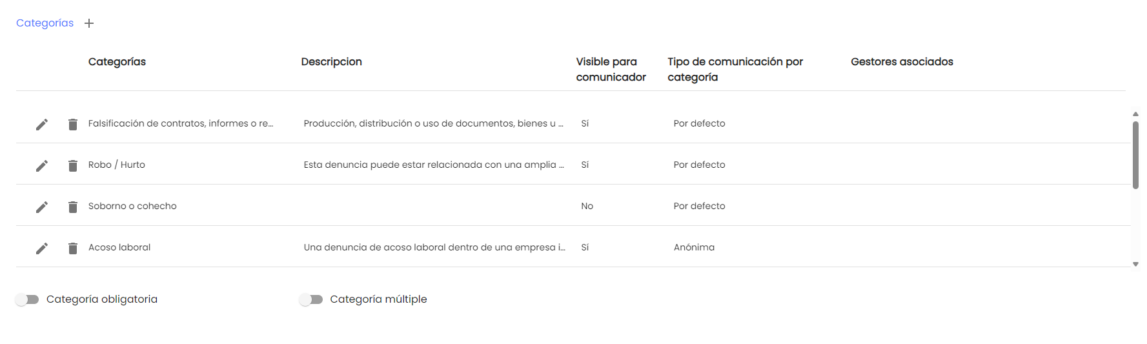
Task: Delete the Falsificación de contratos category
Action: tap(73, 125)
